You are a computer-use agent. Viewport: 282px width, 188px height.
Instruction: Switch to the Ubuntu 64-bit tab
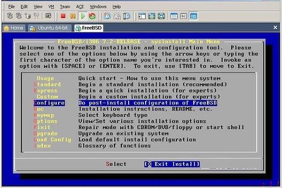50,28
